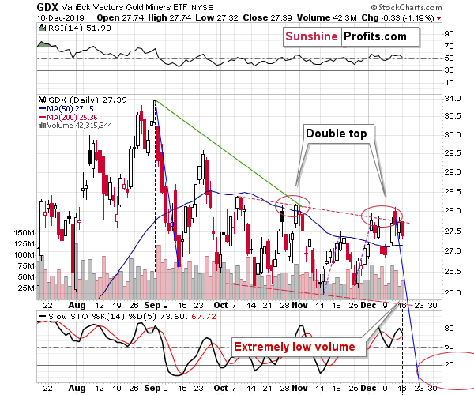Click the Low 27.32 value
474x395 pixels.
click(x=216, y=18)
